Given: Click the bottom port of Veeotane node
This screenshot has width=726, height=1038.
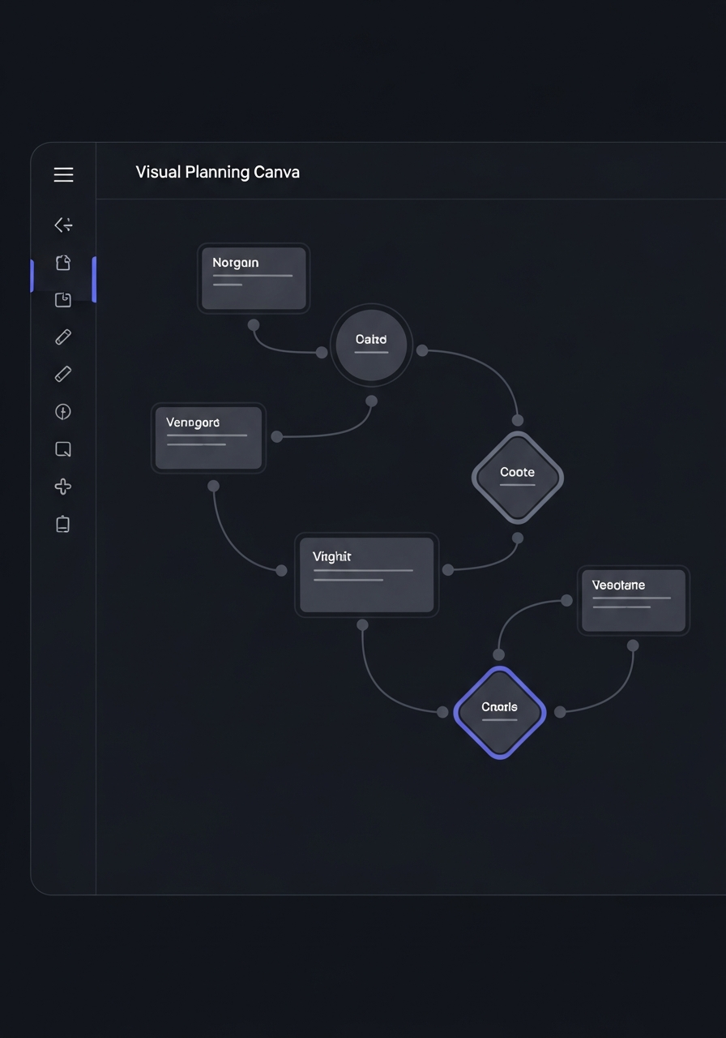Looking at the screenshot, I should (x=633, y=646).
